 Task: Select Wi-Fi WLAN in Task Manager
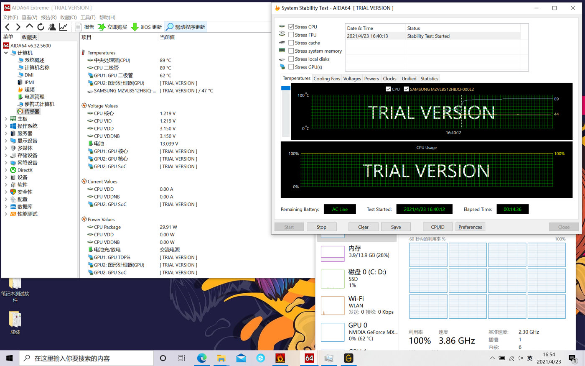point(357,305)
